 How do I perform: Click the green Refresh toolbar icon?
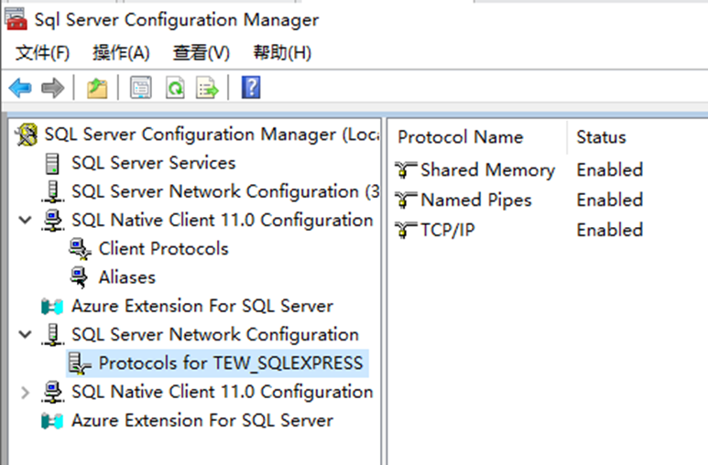pyautogui.click(x=175, y=88)
